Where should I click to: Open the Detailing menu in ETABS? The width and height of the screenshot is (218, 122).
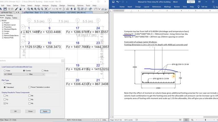tap(71, 5)
